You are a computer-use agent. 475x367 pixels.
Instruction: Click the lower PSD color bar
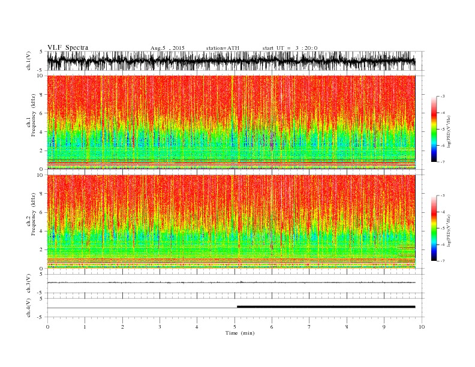[434, 228]
